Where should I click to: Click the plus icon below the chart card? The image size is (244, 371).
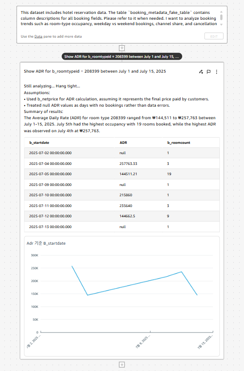pos(122,365)
